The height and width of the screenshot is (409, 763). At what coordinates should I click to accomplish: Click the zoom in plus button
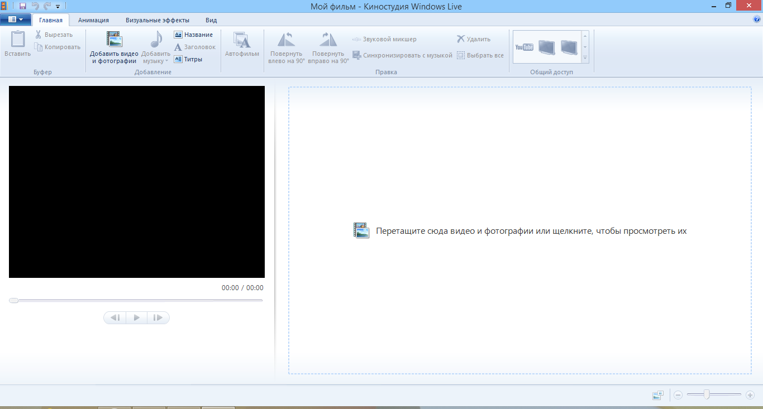pos(750,395)
